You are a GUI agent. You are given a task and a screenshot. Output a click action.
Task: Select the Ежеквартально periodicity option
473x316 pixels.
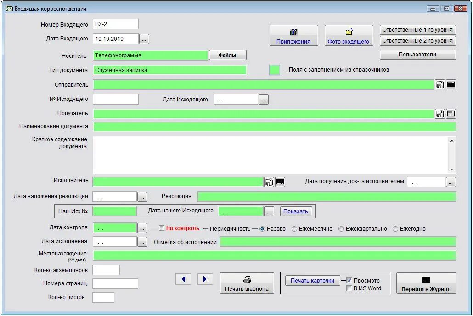pyautogui.click(x=341, y=229)
